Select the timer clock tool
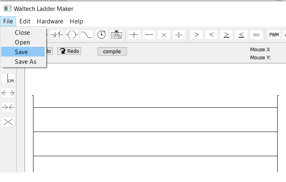The image size is (286, 182). (x=102, y=35)
